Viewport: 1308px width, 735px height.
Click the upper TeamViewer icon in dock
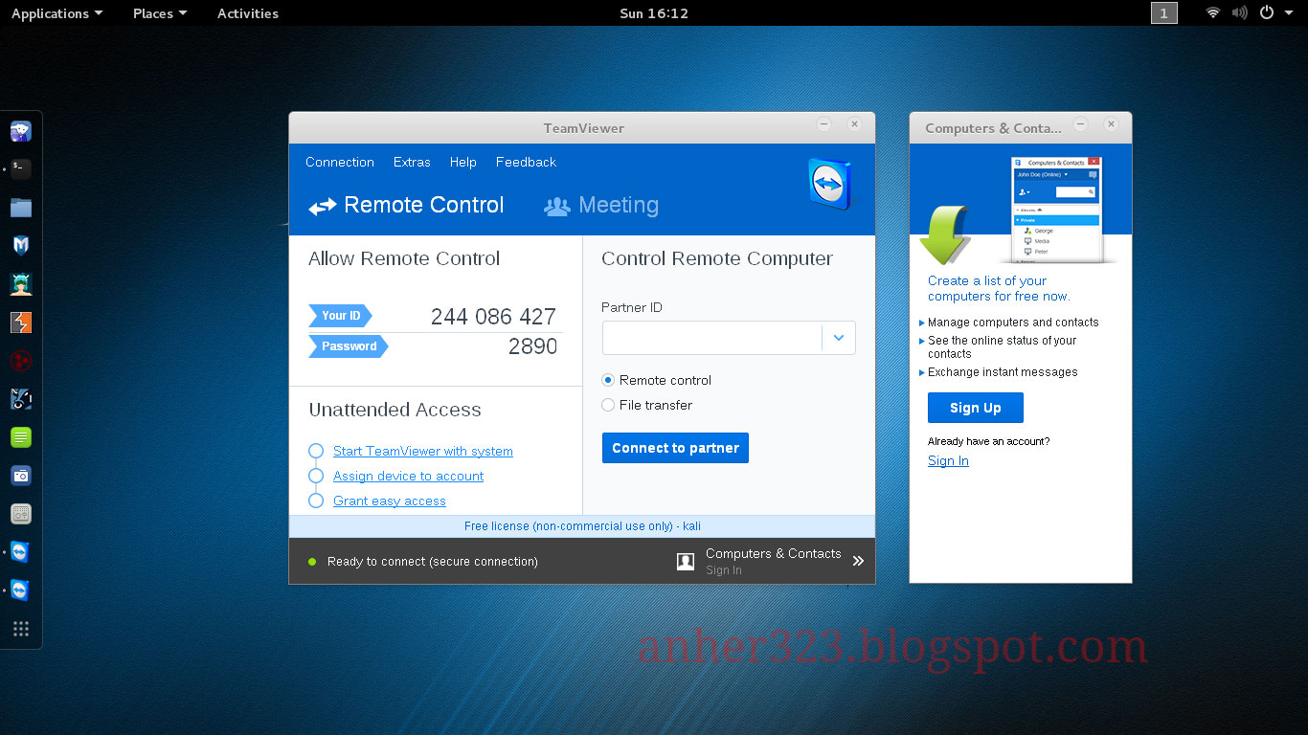[x=21, y=552]
